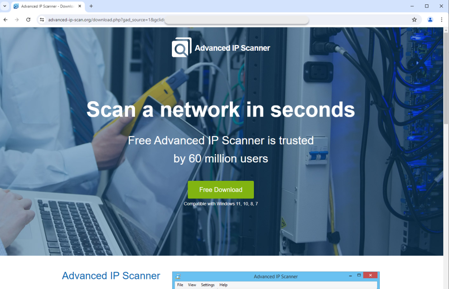Open a new tab with plus button
The height and width of the screenshot is (289, 449).
(91, 6)
